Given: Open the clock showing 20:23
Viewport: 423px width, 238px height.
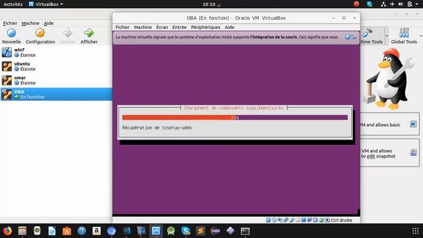Looking at the screenshot, I should point(211,4).
